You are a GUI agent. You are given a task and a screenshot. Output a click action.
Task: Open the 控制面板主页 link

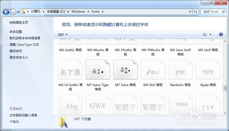(x=19, y=22)
